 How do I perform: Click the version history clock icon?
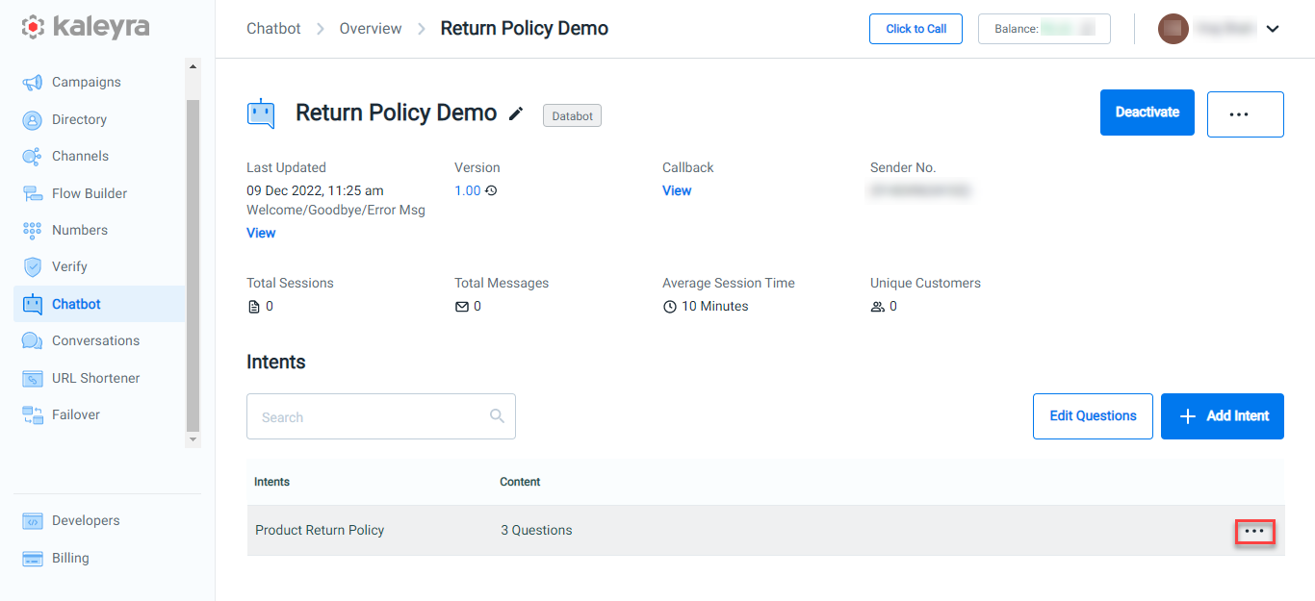coord(491,191)
